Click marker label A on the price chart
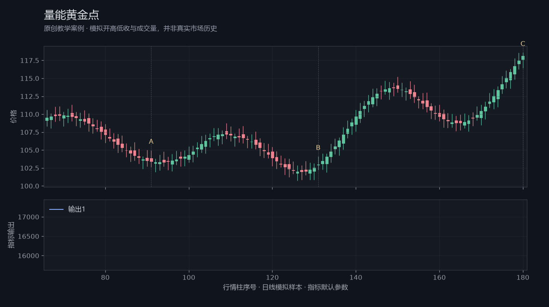The height and width of the screenshot is (307, 549). coord(151,142)
